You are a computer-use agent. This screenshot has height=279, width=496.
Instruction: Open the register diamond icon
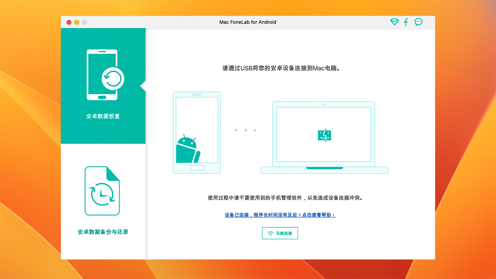tap(394, 22)
